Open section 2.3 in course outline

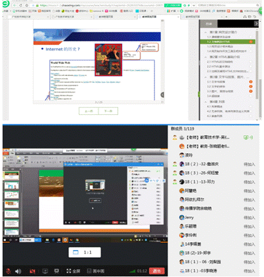tap(227, 72)
